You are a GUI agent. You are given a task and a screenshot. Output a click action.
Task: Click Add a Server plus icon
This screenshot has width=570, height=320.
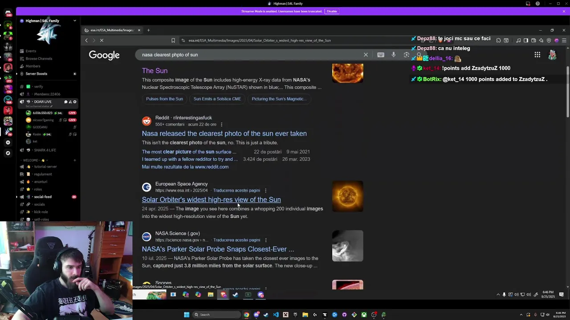point(8,142)
